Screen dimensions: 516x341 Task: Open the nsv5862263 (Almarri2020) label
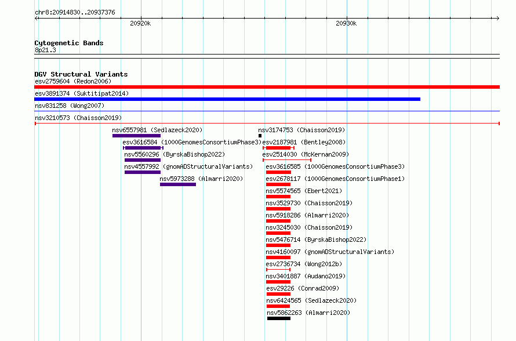click(308, 313)
